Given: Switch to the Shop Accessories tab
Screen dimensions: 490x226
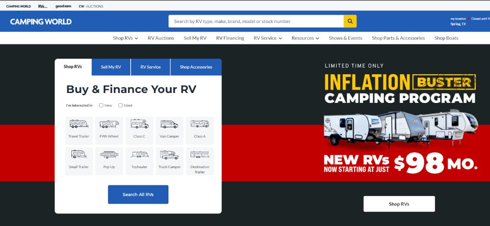Looking at the screenshot, I should click(196, 67).
